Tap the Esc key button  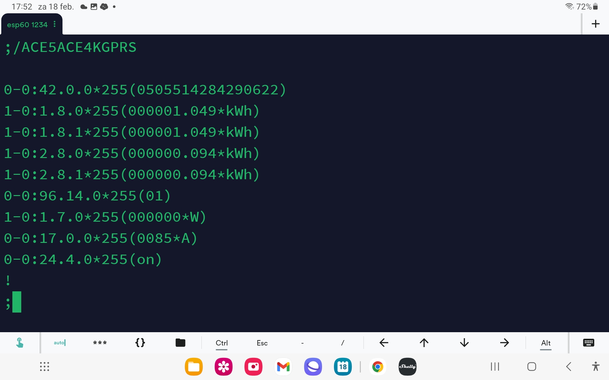262,343
